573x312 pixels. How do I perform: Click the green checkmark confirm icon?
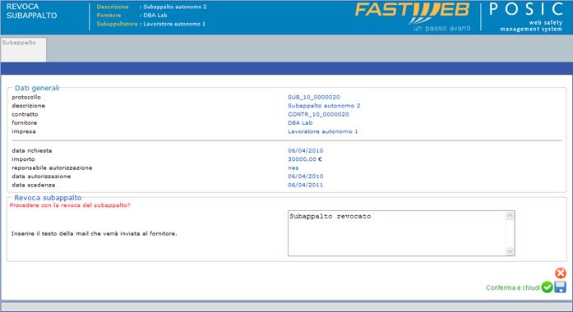coord(547,287)
